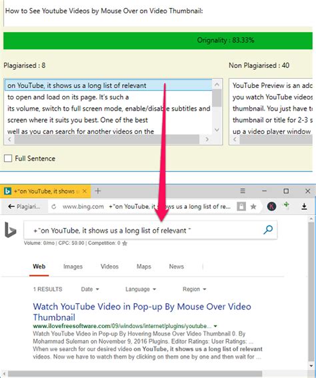Select plagiarised line "on YouTube, it shows us a long list"

(108, 85)
